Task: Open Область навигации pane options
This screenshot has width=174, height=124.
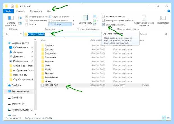Action: (x=11, y=21)
